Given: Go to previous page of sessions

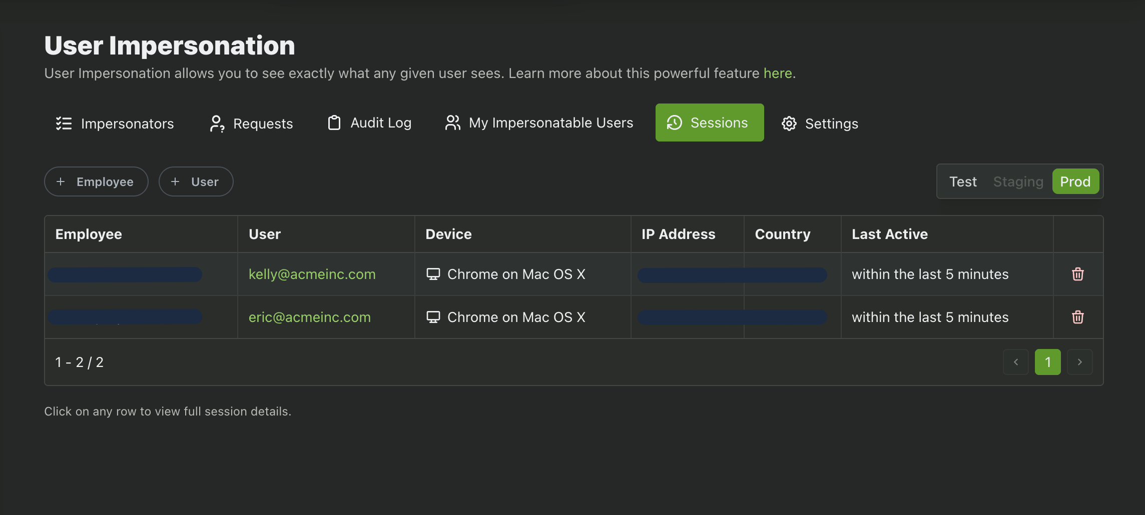Looking at the screenshot, I should 1016,362.
